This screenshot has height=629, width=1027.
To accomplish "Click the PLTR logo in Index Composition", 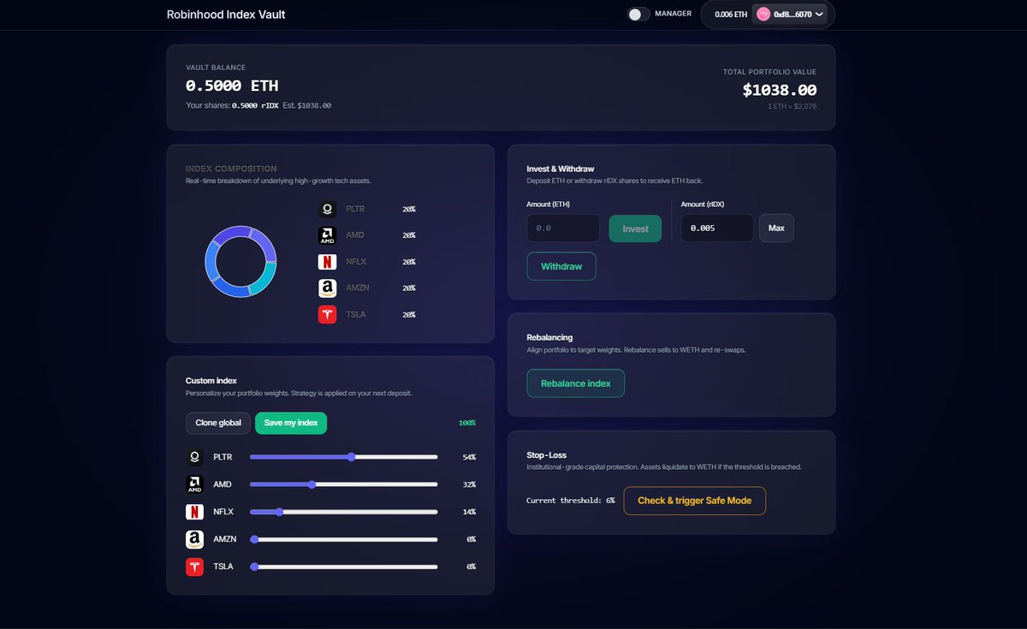I will click(x=327, y=209).
